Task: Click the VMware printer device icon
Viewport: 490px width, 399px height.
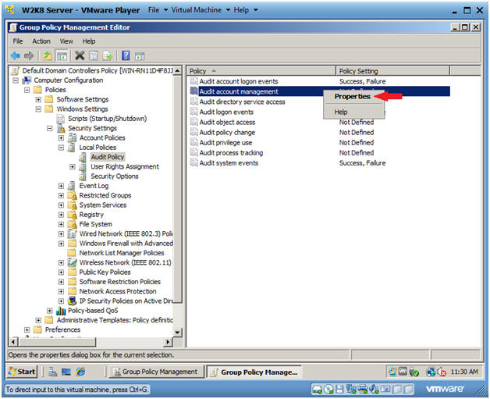Action: click(363, 390)
